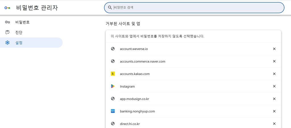Click the globe icon for accounts.commerce.naver.com
The image size is (291, 128).
[x=113, y=61]
